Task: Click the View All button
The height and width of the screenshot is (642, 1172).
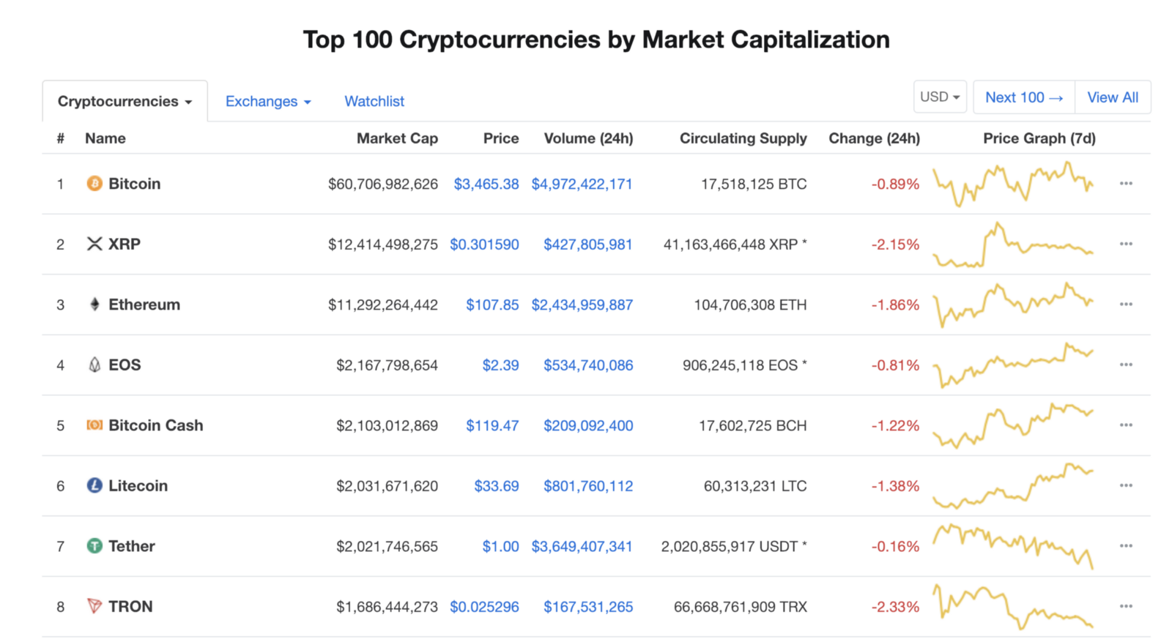Action: [1112, 97]
